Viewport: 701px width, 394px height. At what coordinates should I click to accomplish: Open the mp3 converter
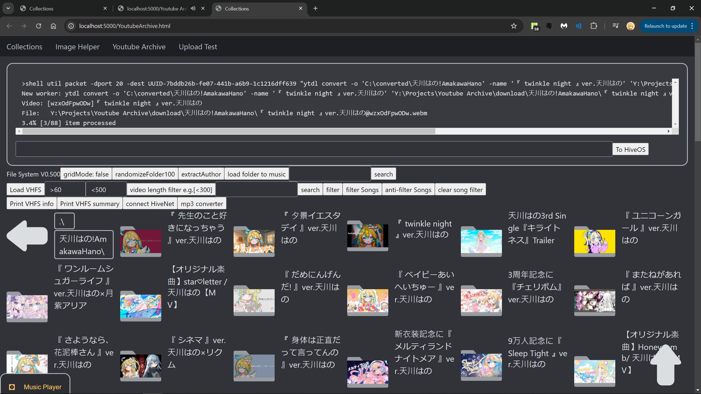[202, 203]
